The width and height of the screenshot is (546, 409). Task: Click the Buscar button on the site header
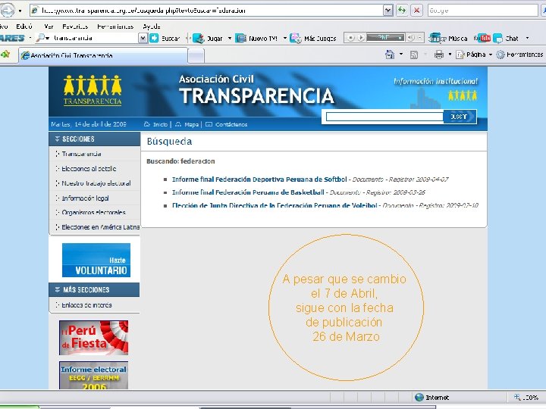click(x=459, y=117)
